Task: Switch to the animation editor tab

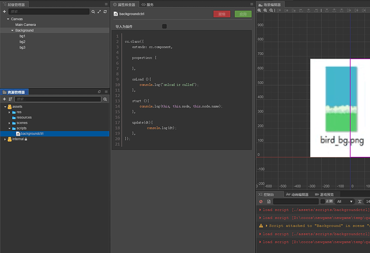Action: point(296,194)
